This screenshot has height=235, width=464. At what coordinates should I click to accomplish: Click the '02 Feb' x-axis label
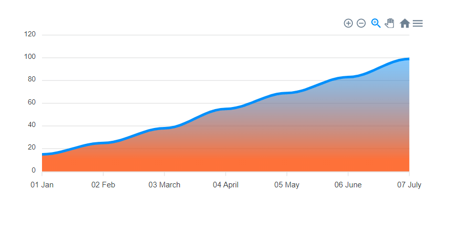tap(103, 185)
